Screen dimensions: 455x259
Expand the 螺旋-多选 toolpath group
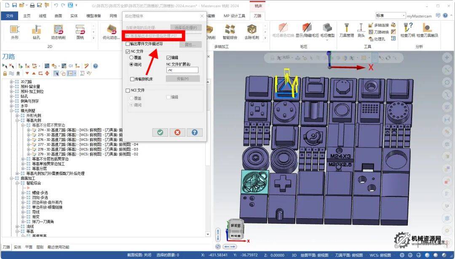click(x=23, y=193)
